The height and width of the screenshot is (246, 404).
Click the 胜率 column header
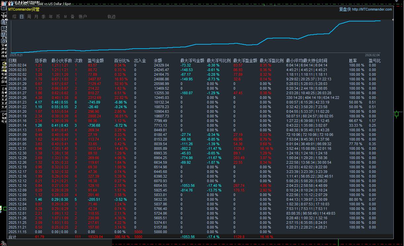[x=353, y=61]
